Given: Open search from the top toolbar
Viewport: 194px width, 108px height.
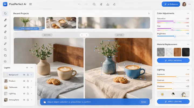Looking at the screenshot, I should click(x=94, y=4).
